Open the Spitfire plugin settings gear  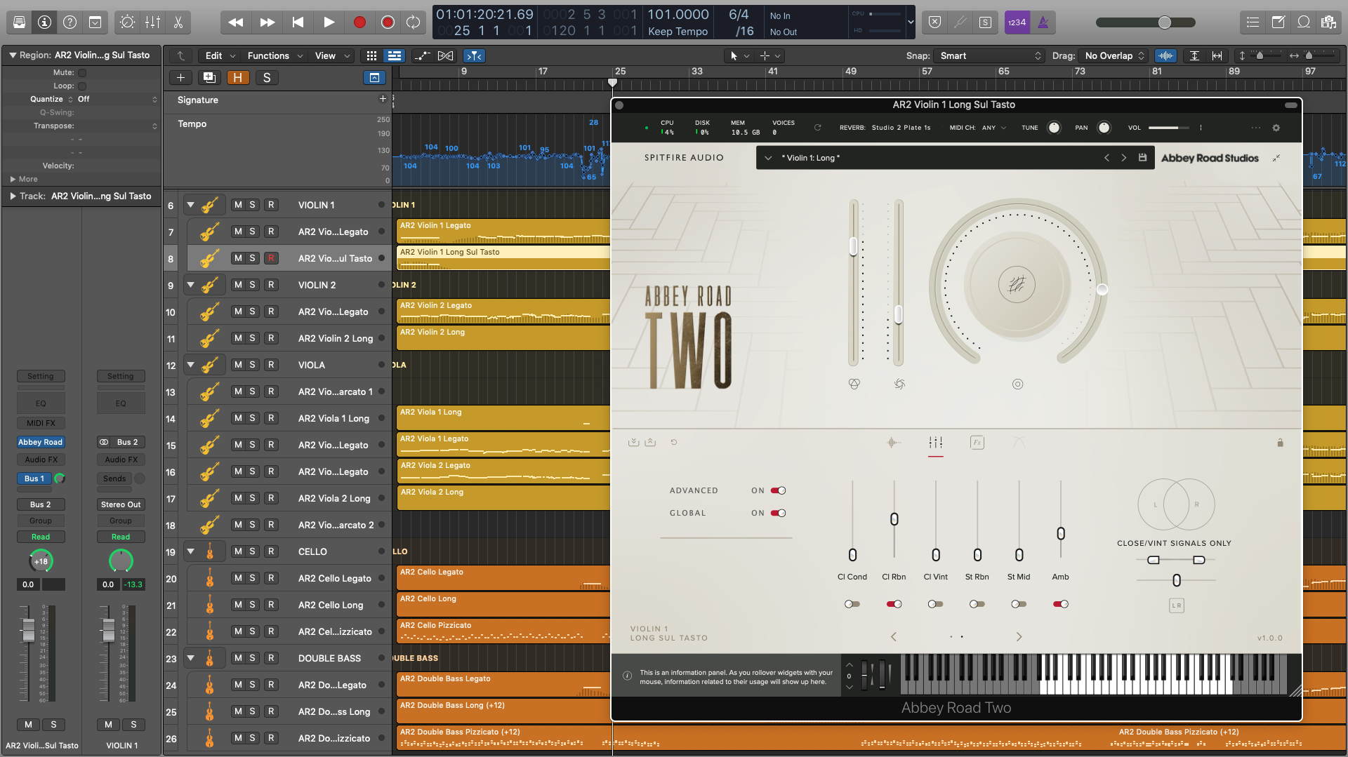pyautogui.click(x=1276, y=128)
